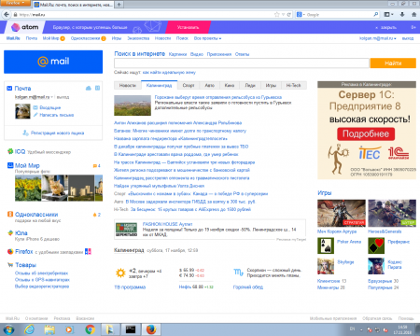Click inside the internet search field
Image resolution: width=420 pixels, height=336 pixels.
pyautogui.click(x=242, y=63)
